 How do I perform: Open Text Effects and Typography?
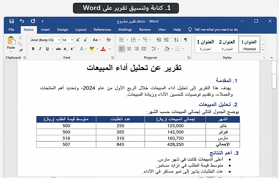(x=82, y=49)
